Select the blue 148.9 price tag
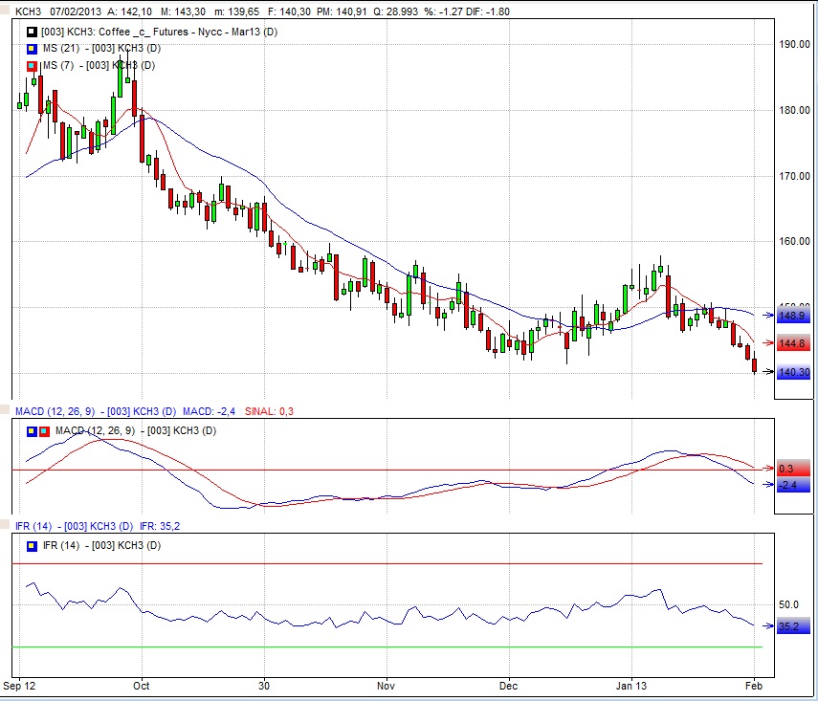The image size is (818, 701). [x=794, y=315]
